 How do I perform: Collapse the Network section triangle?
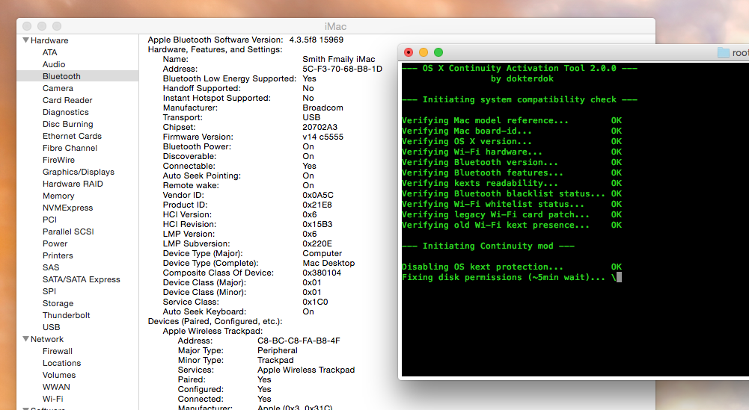point(25,339)
